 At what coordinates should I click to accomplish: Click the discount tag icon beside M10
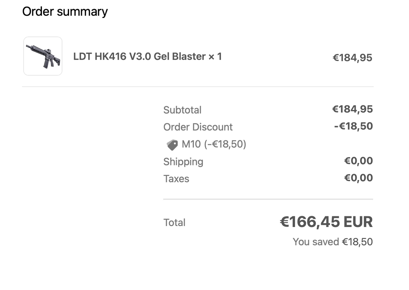click(x=172, y=145)
